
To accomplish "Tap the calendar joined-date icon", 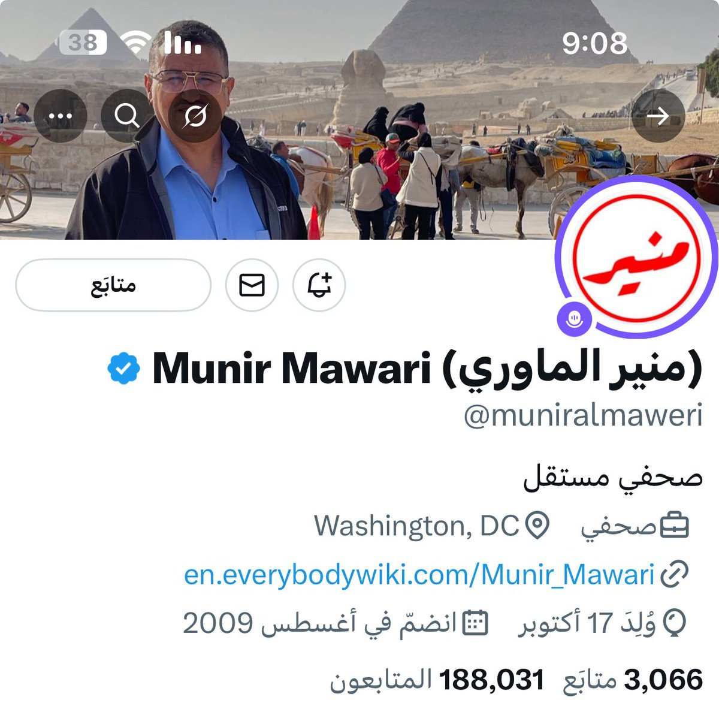I will coord(476,623).
